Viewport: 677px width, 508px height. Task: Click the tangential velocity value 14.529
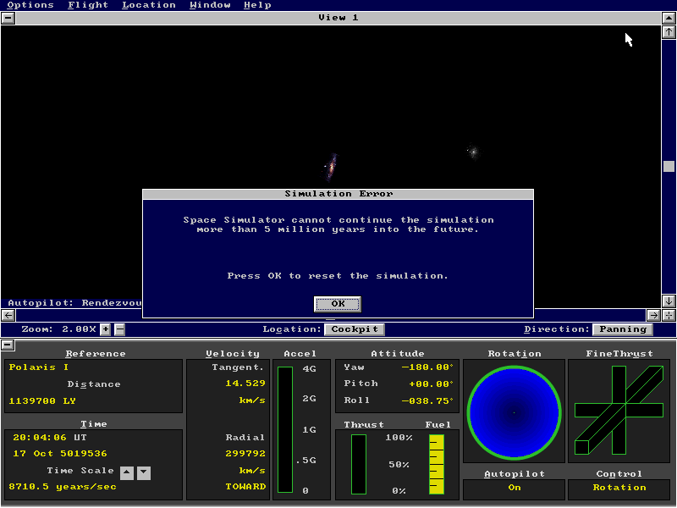pos(245,384)
